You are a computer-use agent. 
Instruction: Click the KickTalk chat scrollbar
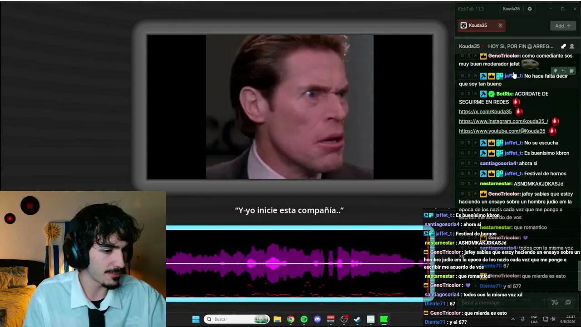[579, 275]
